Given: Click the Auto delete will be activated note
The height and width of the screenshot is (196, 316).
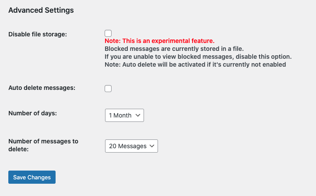Looking at the screenshot, I should pyautogui.click(x=195, y=64).
